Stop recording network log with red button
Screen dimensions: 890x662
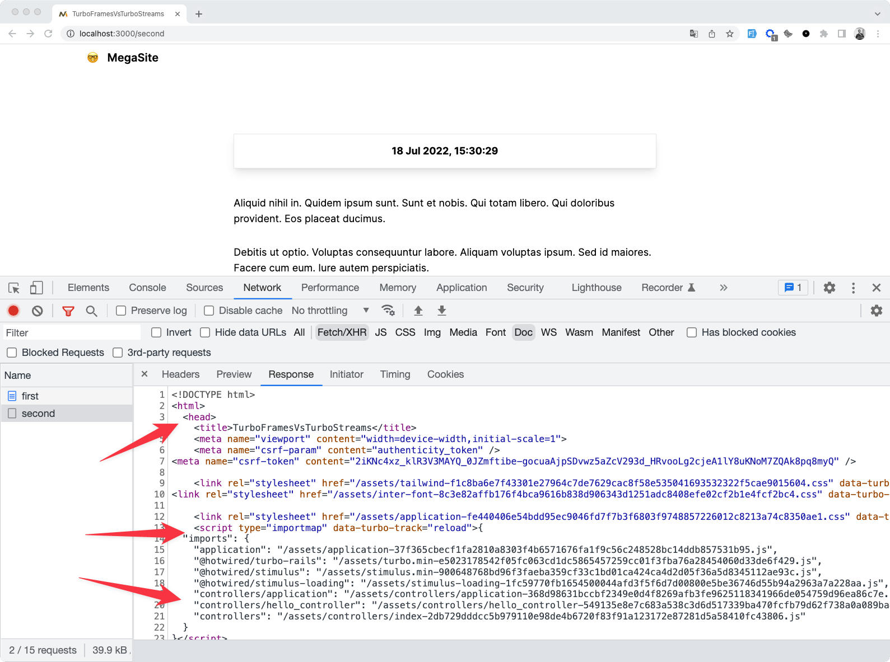13,311
